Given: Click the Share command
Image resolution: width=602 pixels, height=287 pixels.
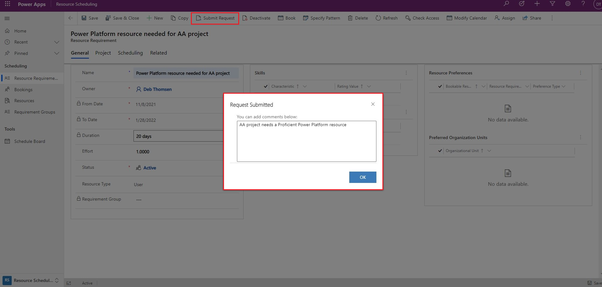Looking at the screenshot, I should point(532,18).
